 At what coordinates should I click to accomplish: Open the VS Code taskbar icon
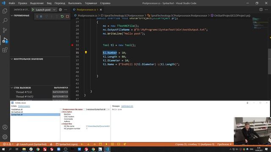click(x=107, y=149)
